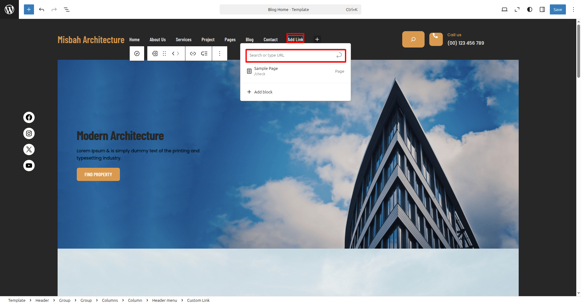
Task: Toggle the Styles half-circle panel
Action: (530, 9)
